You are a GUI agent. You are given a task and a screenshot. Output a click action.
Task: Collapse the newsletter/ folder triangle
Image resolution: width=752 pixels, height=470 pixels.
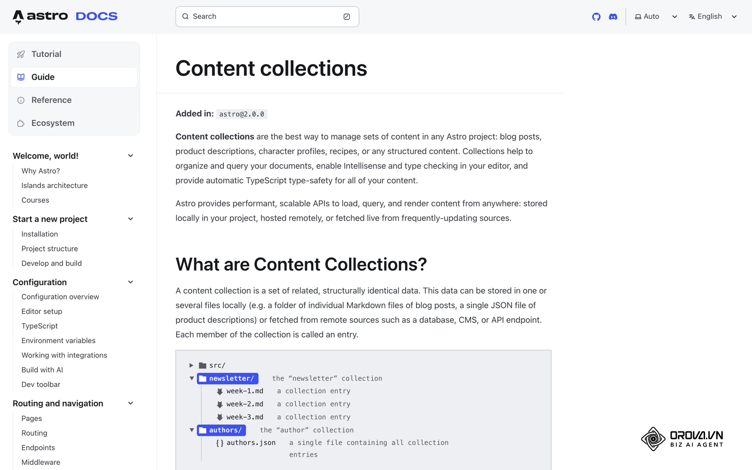tap(192, 378)
